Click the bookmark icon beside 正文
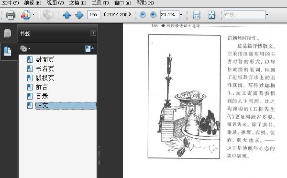The width and height of the screenshot is (287, 178). point(30,105)
